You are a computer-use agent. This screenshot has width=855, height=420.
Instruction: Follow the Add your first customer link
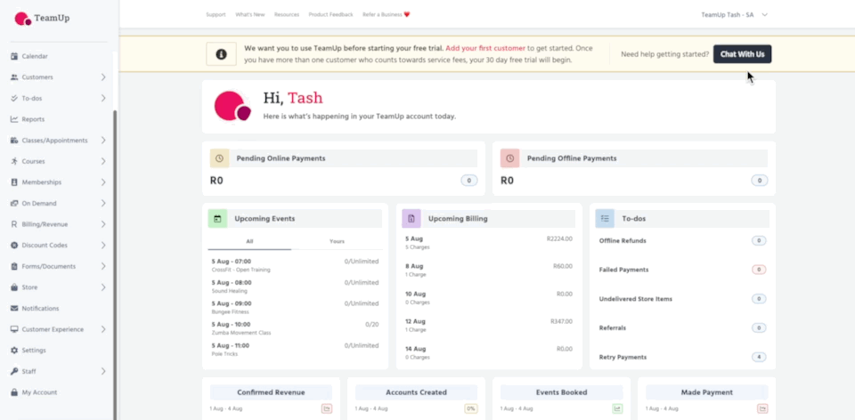(486, 47)
